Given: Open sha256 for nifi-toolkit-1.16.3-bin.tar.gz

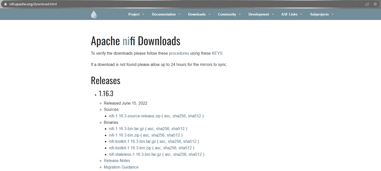Looking at the screenshot, I should [x=175, y=142].
